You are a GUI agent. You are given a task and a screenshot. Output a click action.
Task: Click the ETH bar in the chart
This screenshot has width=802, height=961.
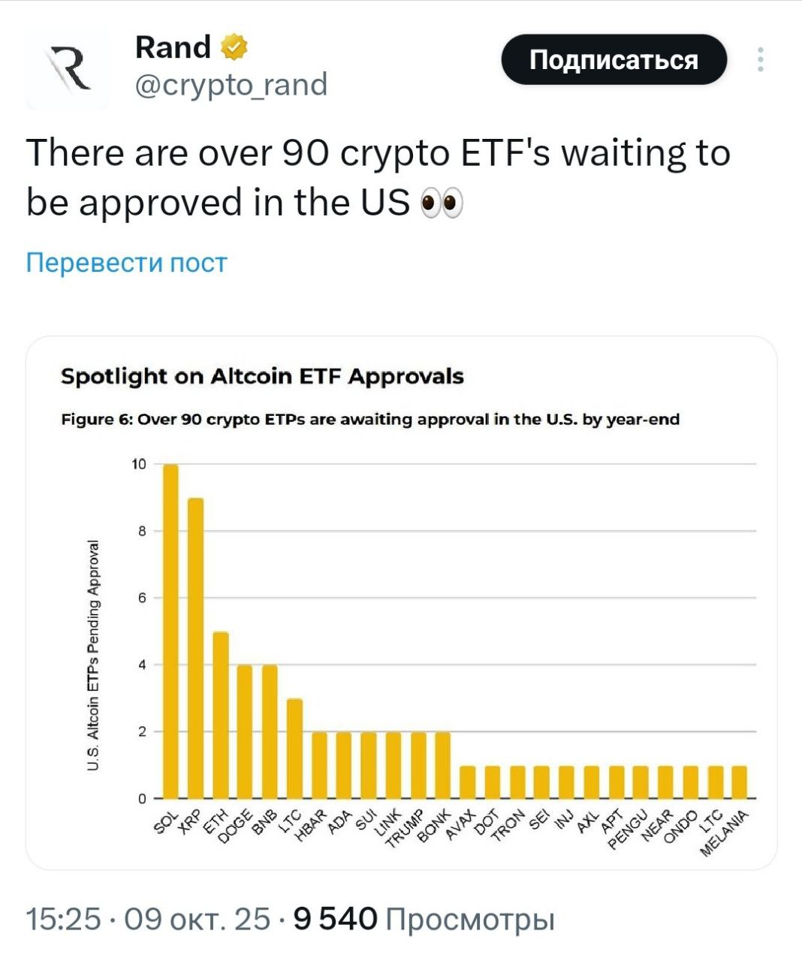point(220,715)
